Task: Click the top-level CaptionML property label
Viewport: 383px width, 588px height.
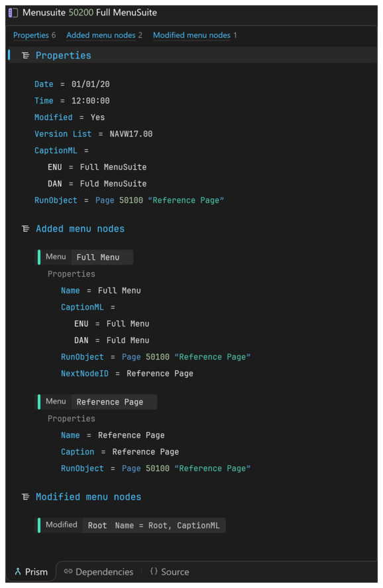Action: coord(56,151)
